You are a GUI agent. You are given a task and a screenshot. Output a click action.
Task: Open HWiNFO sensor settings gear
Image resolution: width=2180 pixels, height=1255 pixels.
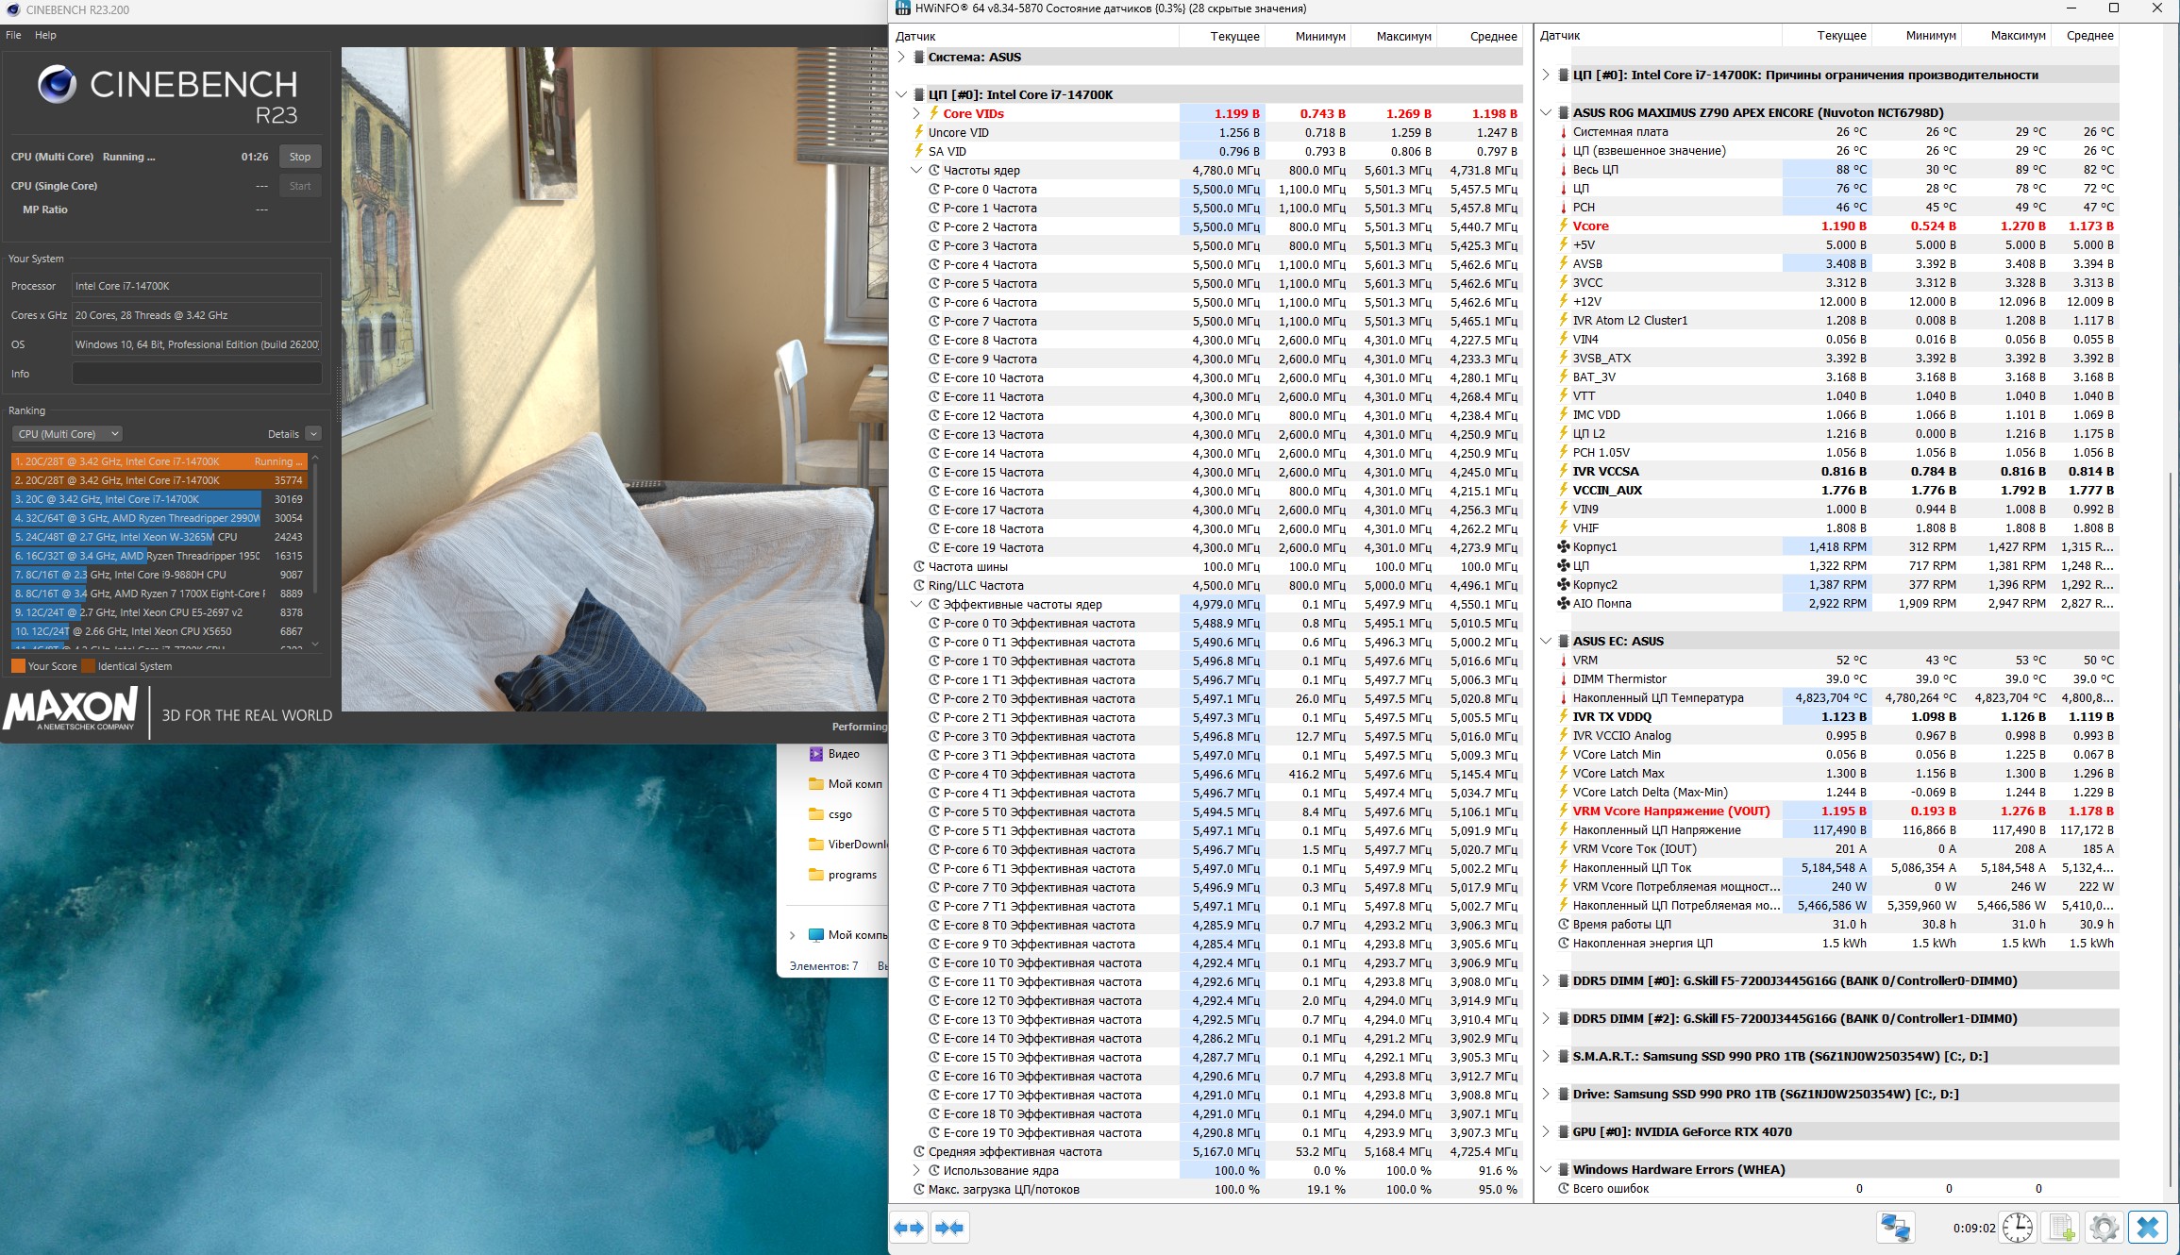[2104, 1228]
